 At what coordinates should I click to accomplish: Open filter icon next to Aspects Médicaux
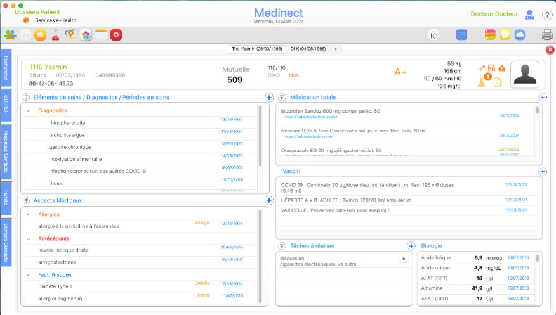26,201
